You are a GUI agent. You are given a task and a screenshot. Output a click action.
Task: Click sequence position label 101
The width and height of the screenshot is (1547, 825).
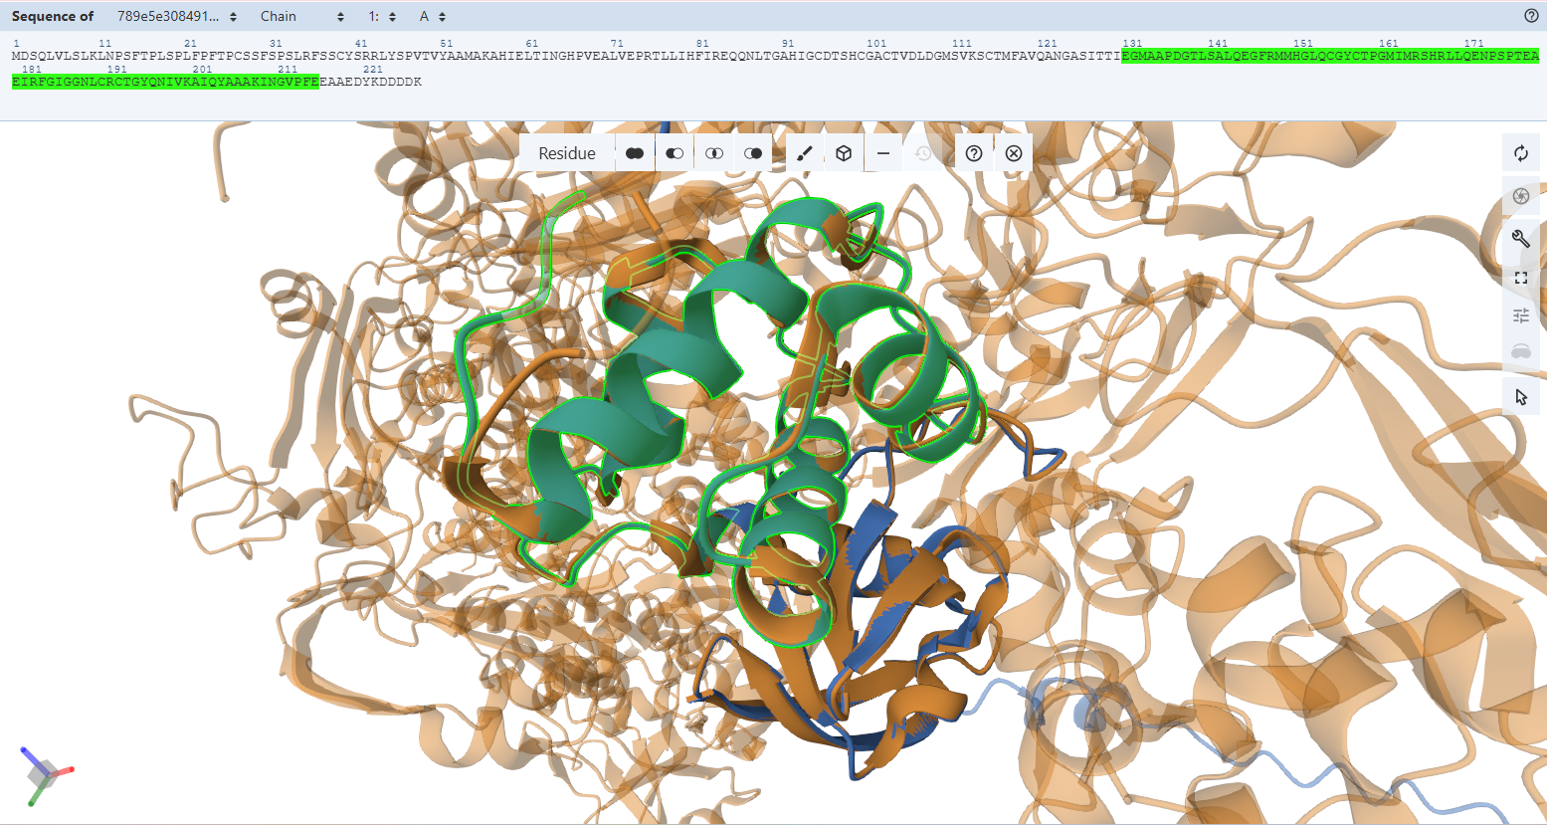(x=876, y=44)
